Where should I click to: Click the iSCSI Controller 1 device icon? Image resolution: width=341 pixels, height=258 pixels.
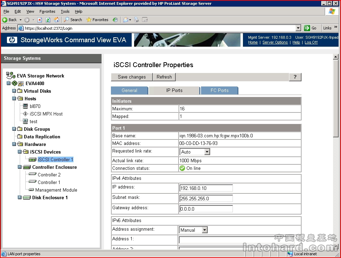point(33,160)
